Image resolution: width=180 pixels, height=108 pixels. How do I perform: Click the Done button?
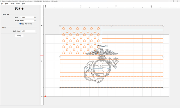19,36
